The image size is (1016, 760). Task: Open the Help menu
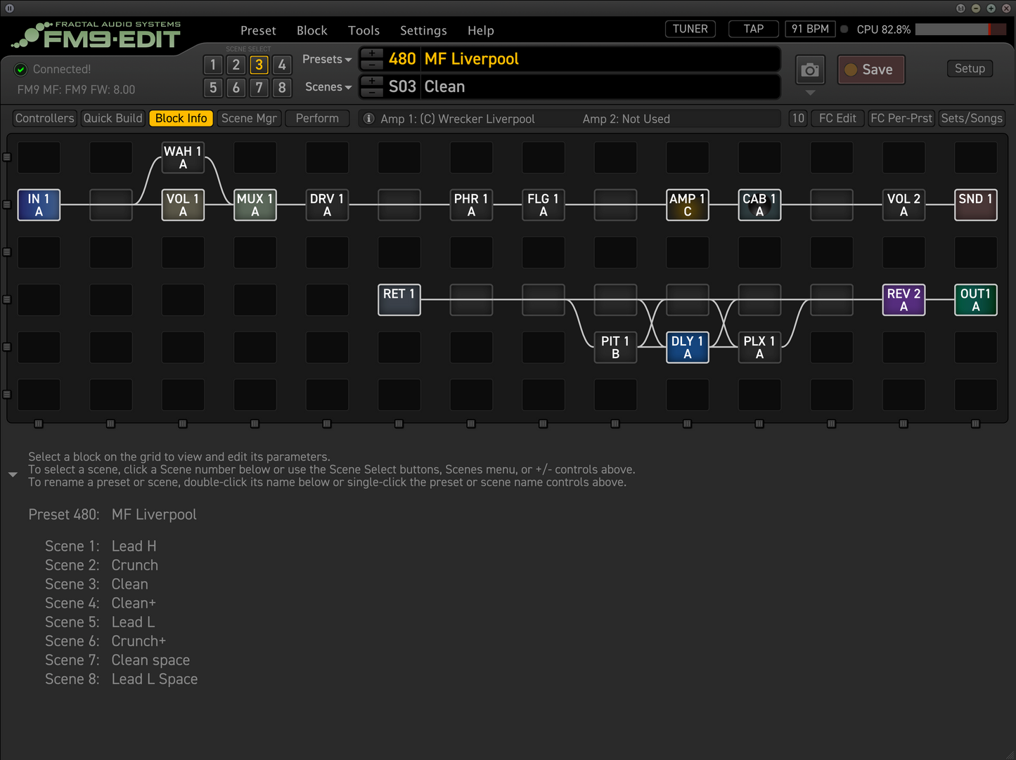tap(481, 31)
